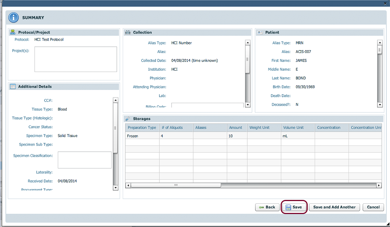The width and height of the screenshot is (390, 227).
Task: Click the Collection panel scrollbar thumb
Action: point(248,59)
